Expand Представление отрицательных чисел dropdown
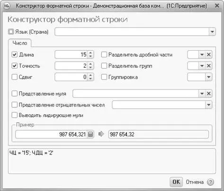Viewport: 224px width, 191px height. [209, 105]
